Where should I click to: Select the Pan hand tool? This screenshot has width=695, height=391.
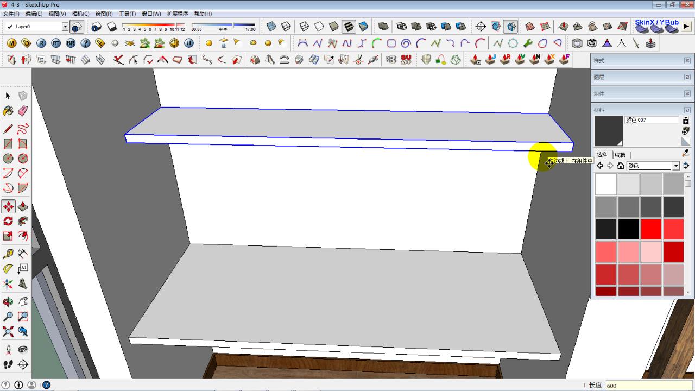(x=23, y=302)
